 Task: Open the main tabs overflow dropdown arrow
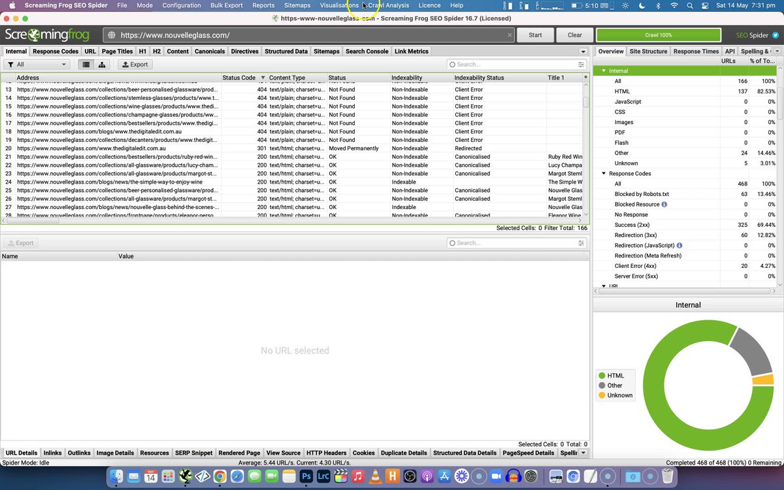tap(583, 52)
